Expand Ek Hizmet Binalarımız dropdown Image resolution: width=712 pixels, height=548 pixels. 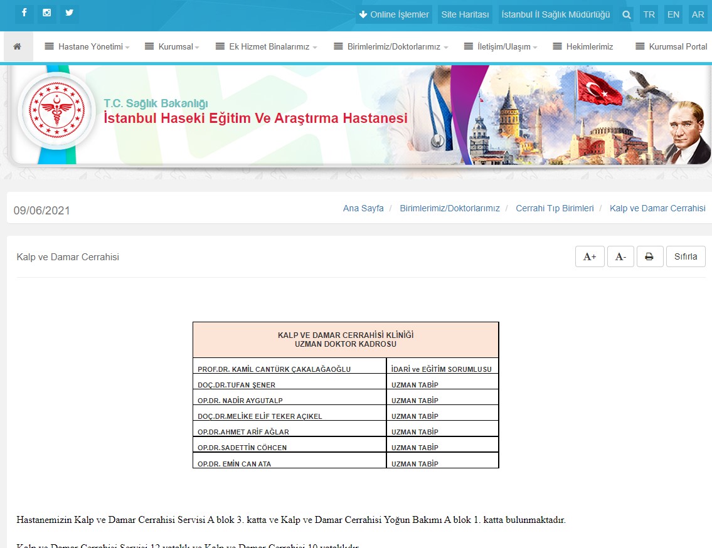point(266,47)
